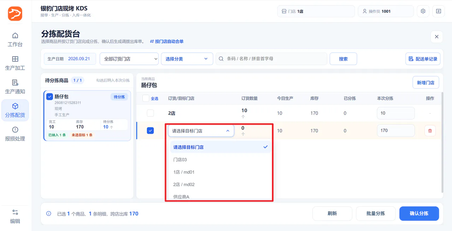Select 分拣配货 in the sidebar
The height and width of the screenshot is (231, 452).
[15, 110]
